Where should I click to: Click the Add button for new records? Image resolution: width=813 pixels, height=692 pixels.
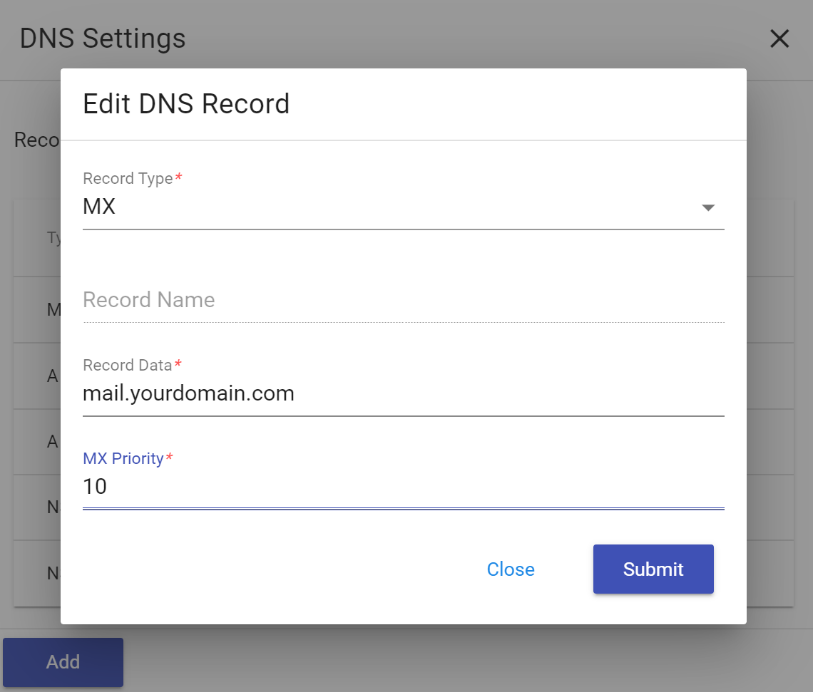click(63, 662)
